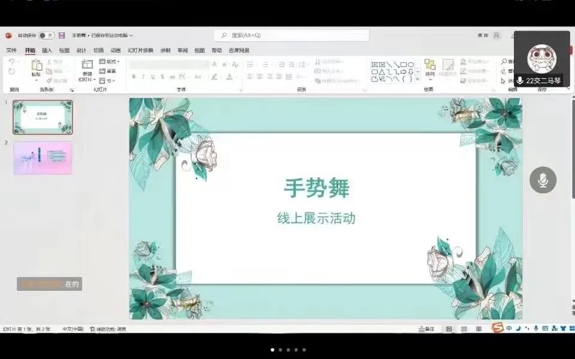Toggle the AutoSave switch
The width and height of the screenshot is (575, 359).
click(46, 36)
